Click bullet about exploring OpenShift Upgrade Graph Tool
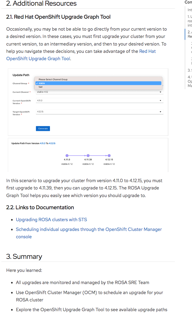The image size is (192, 325). tap(92, 310)
